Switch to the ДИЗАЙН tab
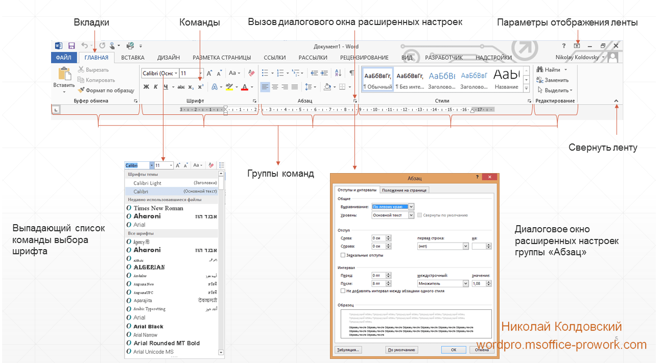This screenshot has height=363, width=663. pyautogui.click(x=168, y=58)
